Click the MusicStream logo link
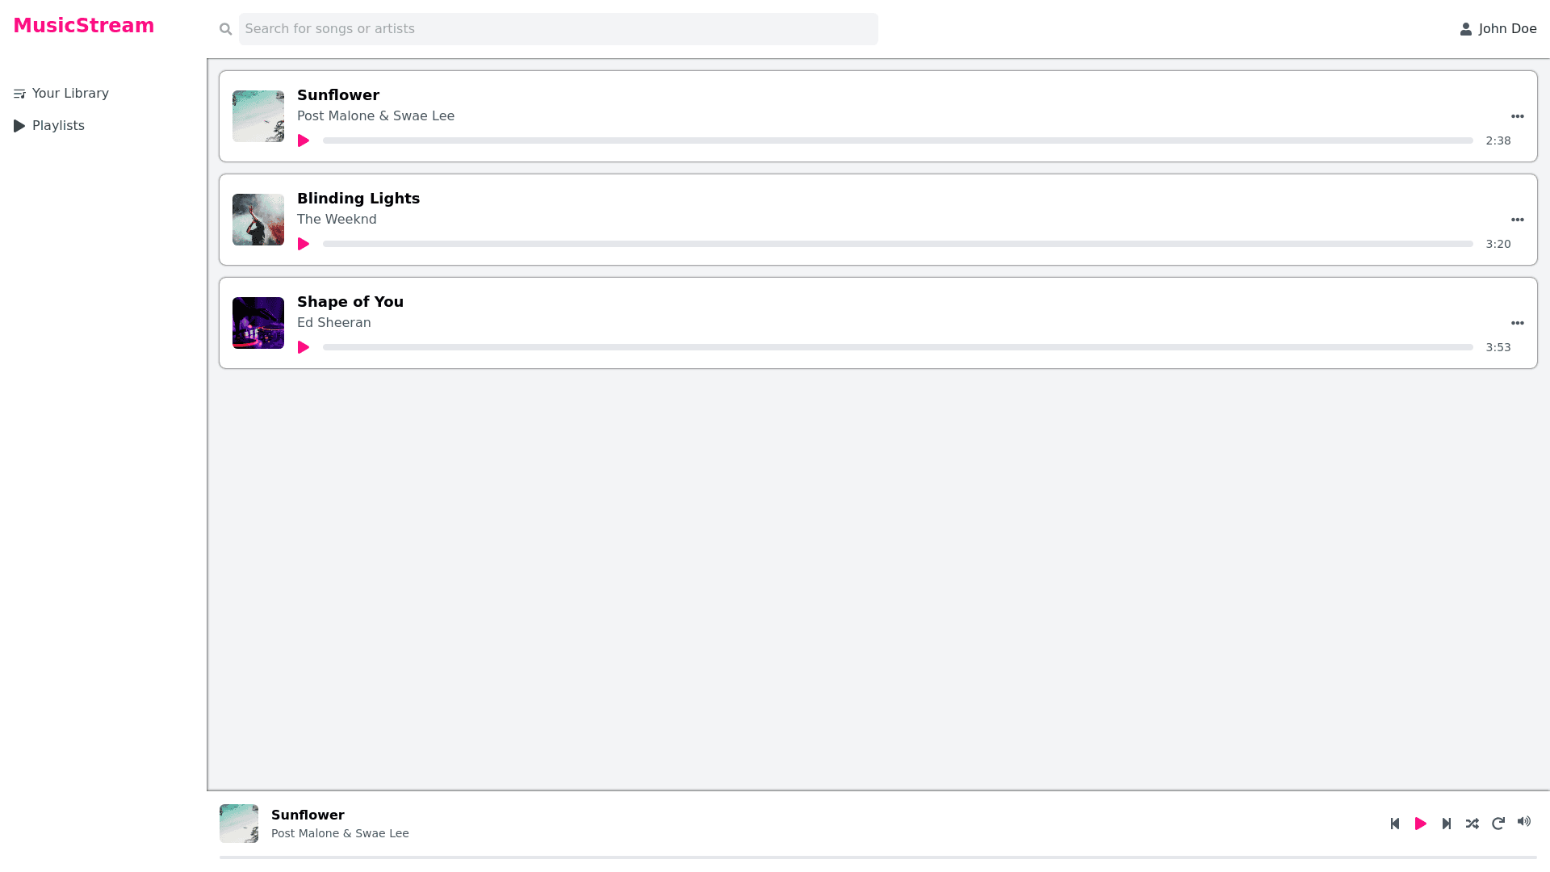The width and height of the screenshot is (1550, 872). [84, 26]
